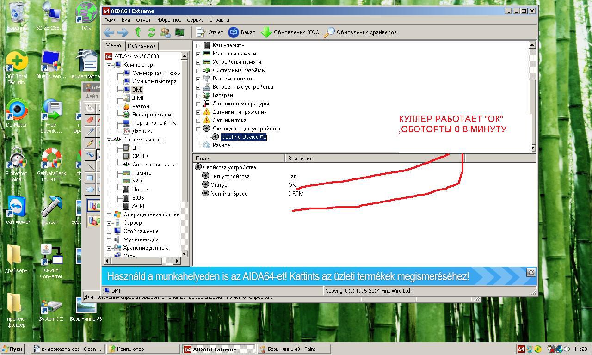Expand the Мультимедиа tree node

[109, 239]
